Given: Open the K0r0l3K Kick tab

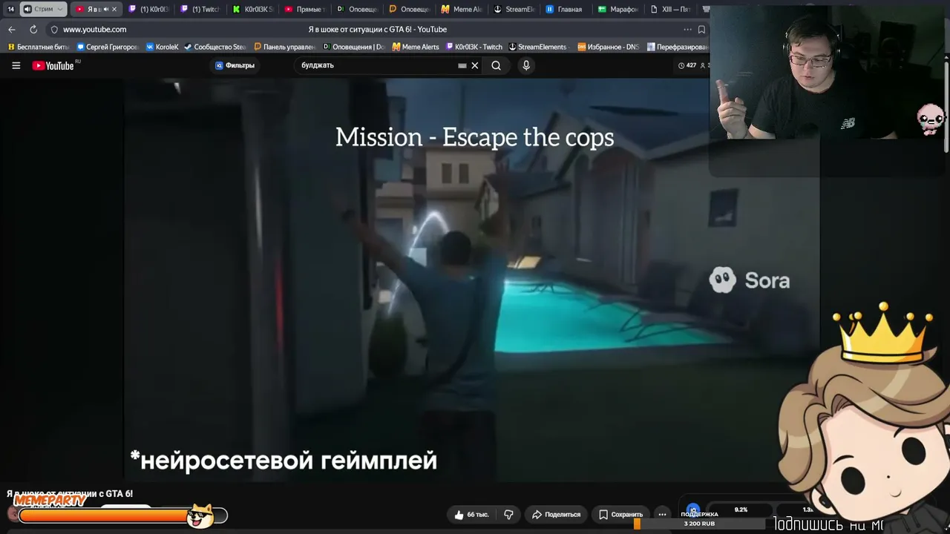Looking at the screenshot, I should 253,10.
